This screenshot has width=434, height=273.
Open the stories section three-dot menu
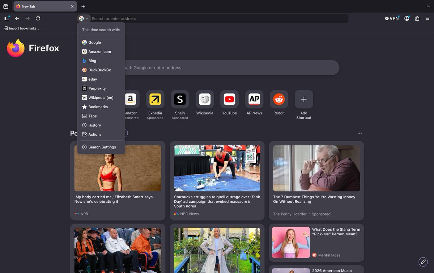(359, 133)
